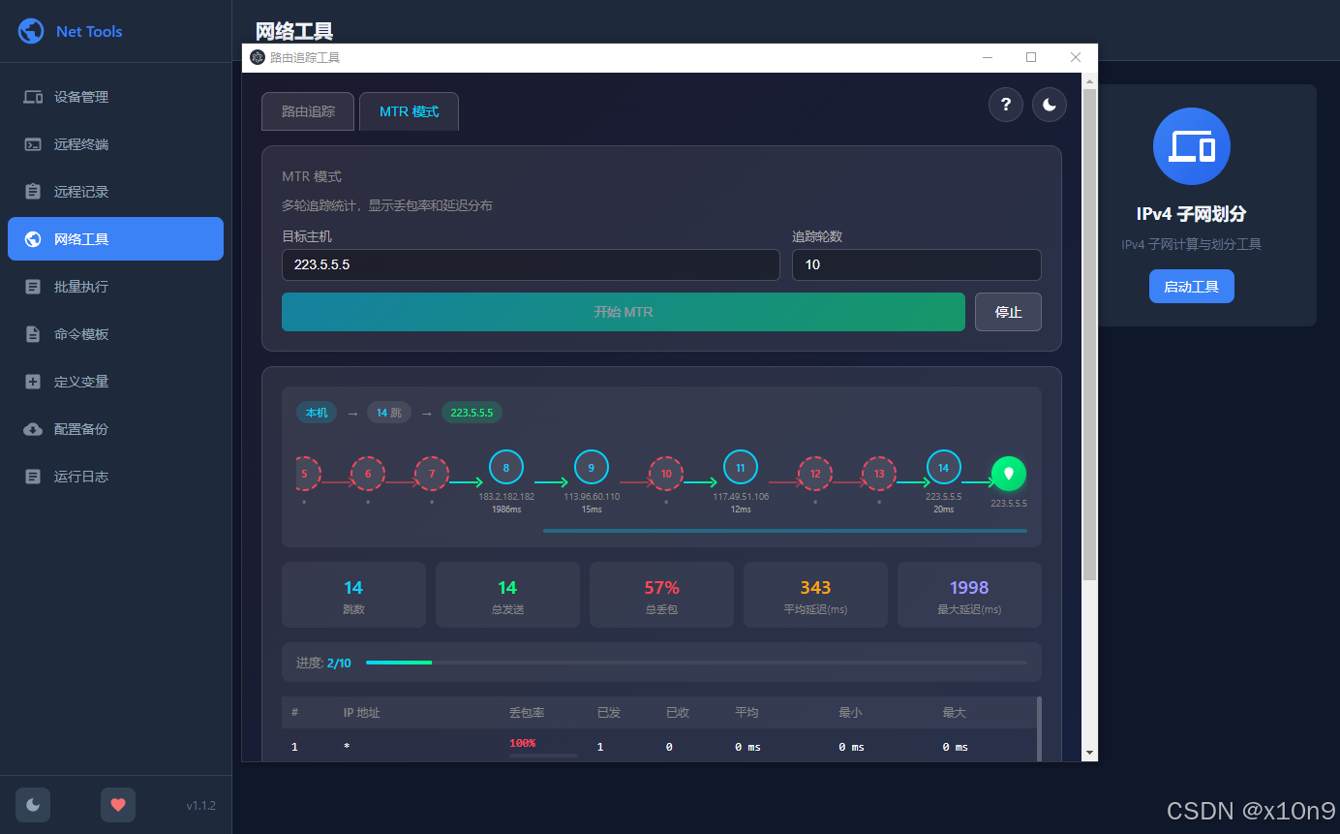Click the Net Tools globe logo

point(31,31)
